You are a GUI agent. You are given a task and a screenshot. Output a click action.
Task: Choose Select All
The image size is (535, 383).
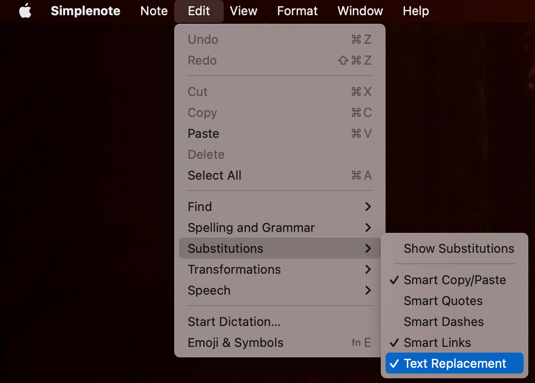(x=279, y=175)
